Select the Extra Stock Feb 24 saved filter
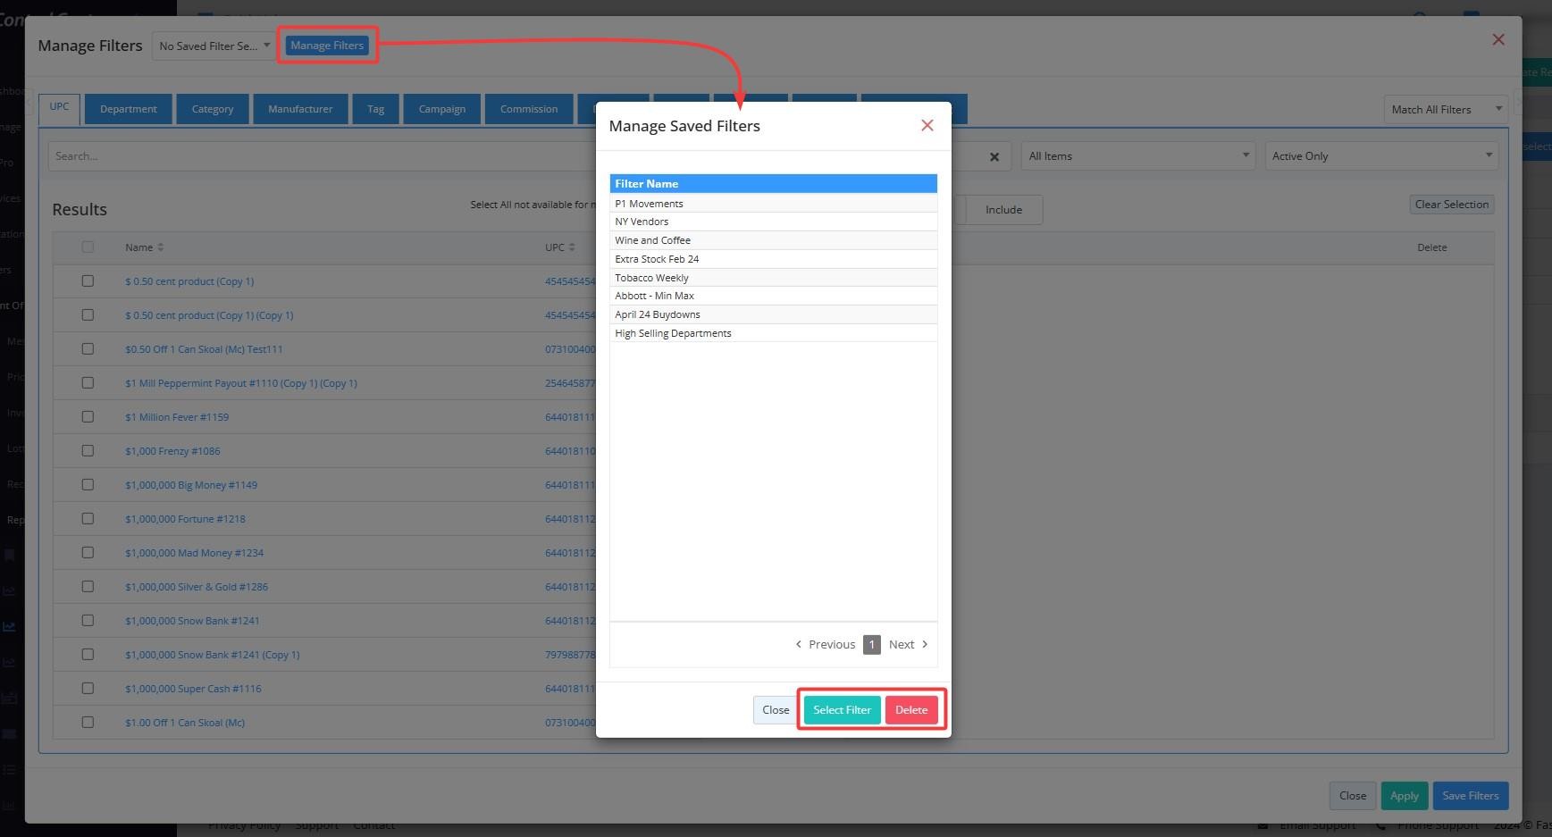The height and width of the screenshot is (837, 1552). click(x=773, y=259)
